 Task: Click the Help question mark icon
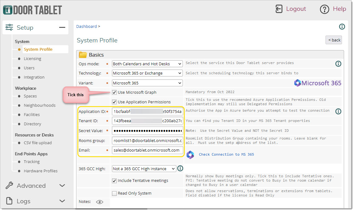[324, 9]
